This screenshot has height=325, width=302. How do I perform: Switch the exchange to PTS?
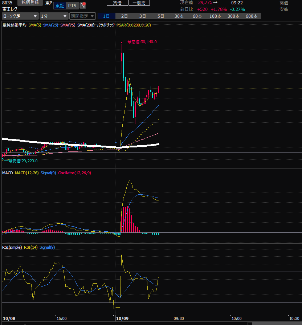point(72,5)
